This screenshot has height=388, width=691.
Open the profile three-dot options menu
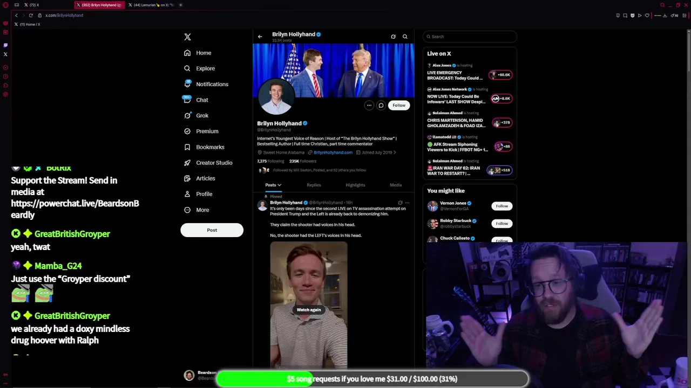point(369,106)
